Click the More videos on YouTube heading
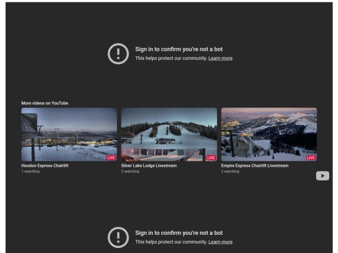This screenshot has width=338, height=253. tap(44, 103)
